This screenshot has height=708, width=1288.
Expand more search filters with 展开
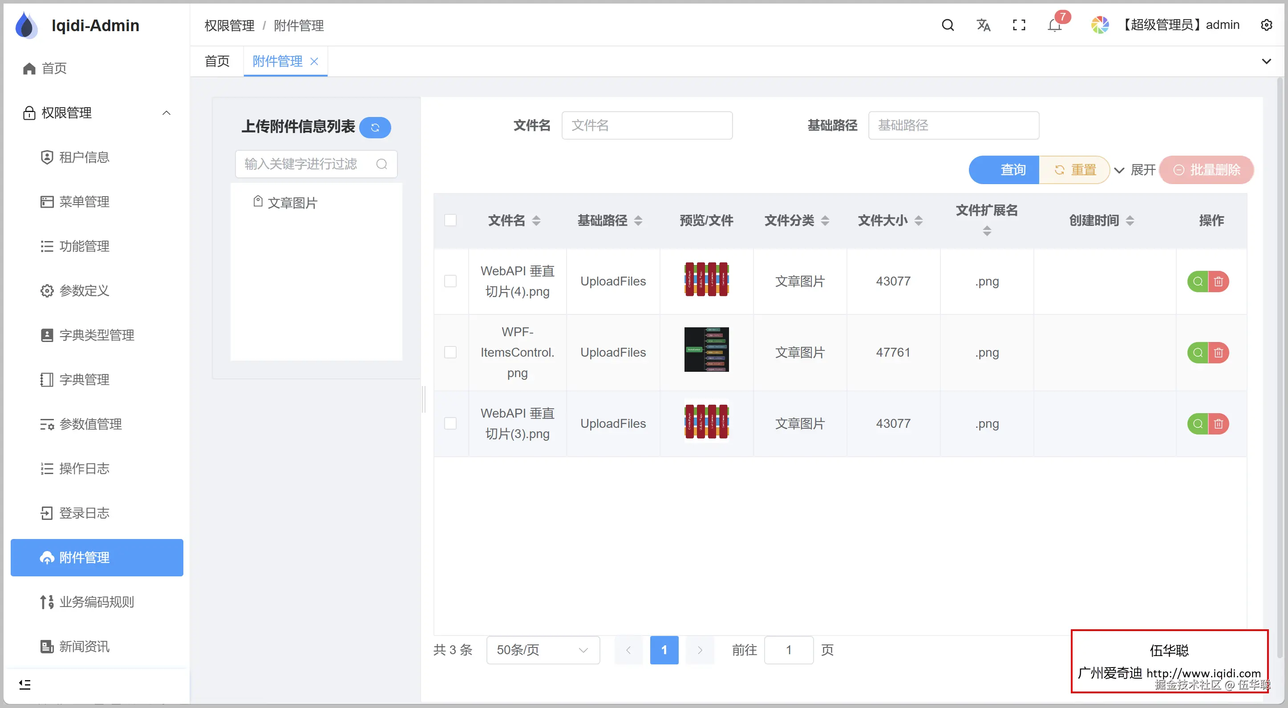1136,170
